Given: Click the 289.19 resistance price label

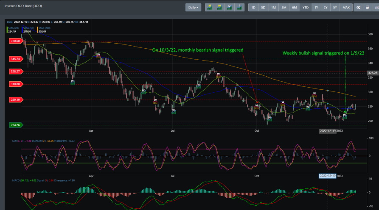Looking at the screenshot, I should click(x=16, y=99).
